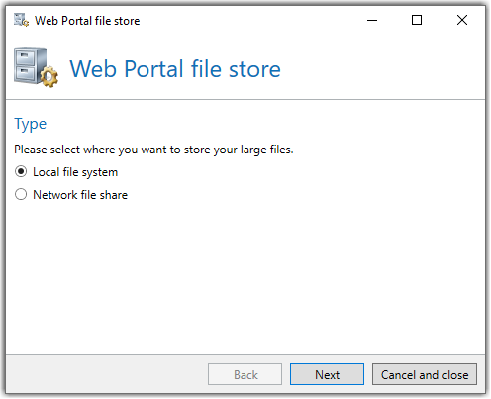Click the title bar caption text
The height and width of the screenshot is (399, 491).
coord(87,21)
